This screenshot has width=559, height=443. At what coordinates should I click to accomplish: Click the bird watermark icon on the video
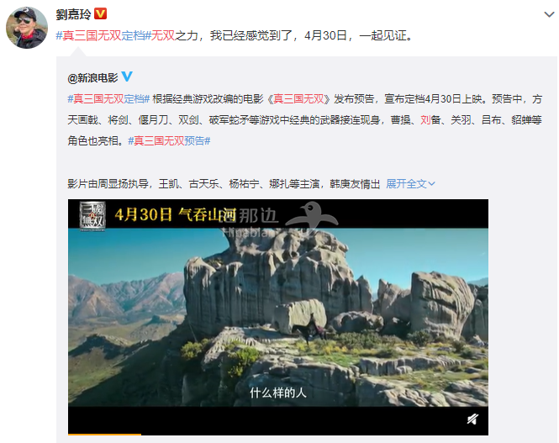(312, 214)
